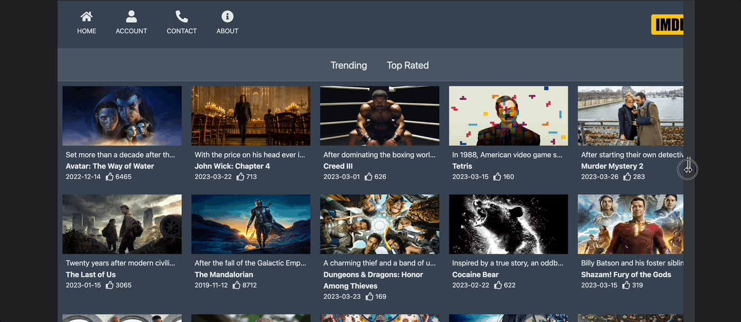Click thumbs-up icon for Shazam! Fury of the Gods
This screenshot has height=322, width=741.
626,285
